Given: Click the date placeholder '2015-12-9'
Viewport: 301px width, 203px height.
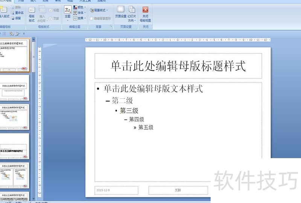Looking at the screenshot, I should point(116,190).
